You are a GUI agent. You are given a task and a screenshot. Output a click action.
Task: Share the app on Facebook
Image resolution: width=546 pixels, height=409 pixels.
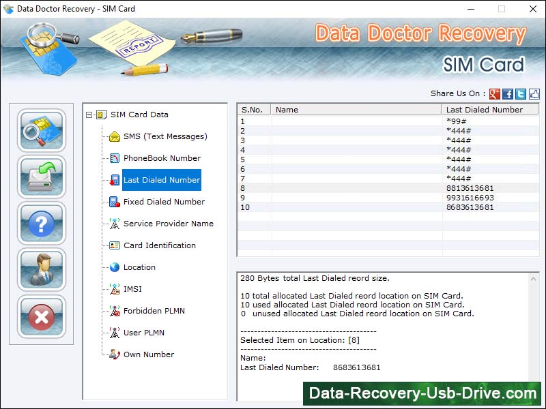tap(506, 94)
